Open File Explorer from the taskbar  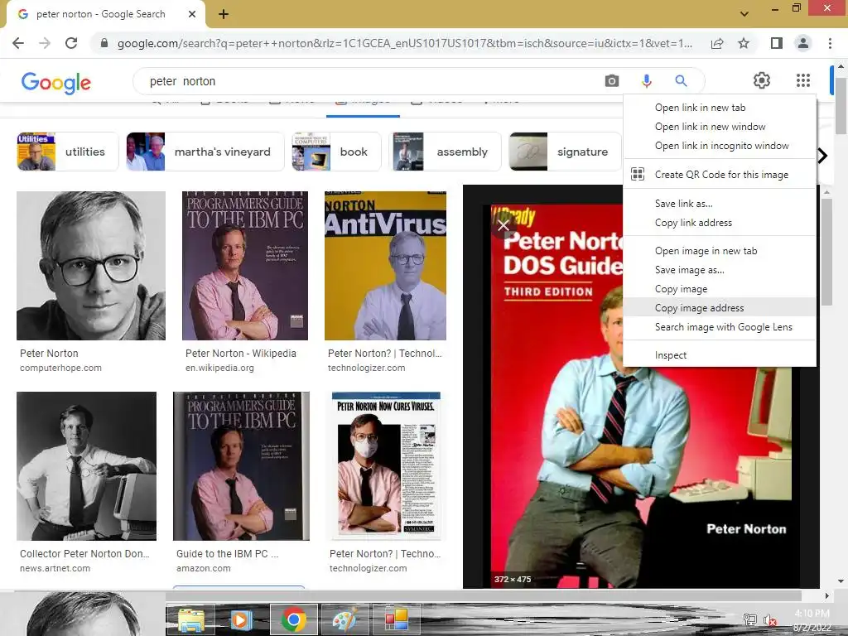coord(190,619)
